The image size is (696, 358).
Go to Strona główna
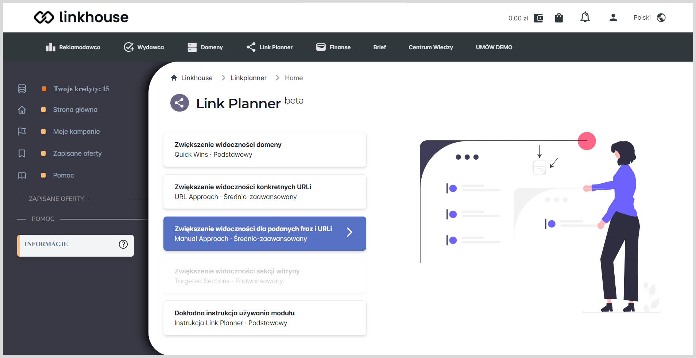(x=75, y=110)
